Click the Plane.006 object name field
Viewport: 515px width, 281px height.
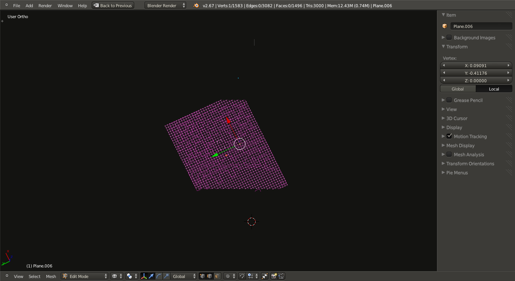pos(481,26)
